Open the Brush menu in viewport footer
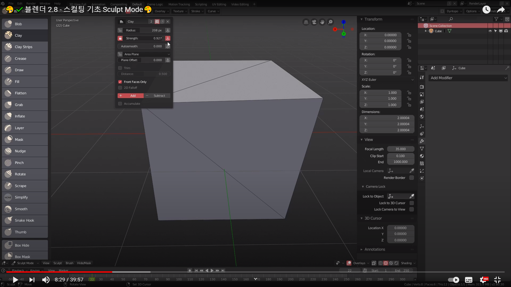Image resolution: width=511 pixels, height=287 pixels. (x=69, y=263)
